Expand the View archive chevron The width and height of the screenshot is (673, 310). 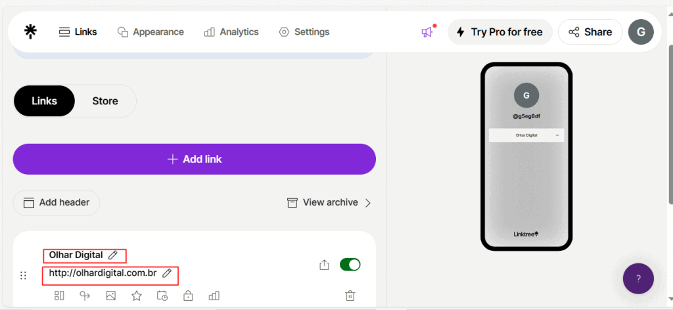coord(368,203)
